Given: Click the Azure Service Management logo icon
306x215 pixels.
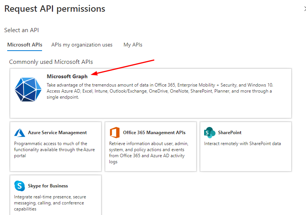Looking at the screenshot, I should coord(20,133).
